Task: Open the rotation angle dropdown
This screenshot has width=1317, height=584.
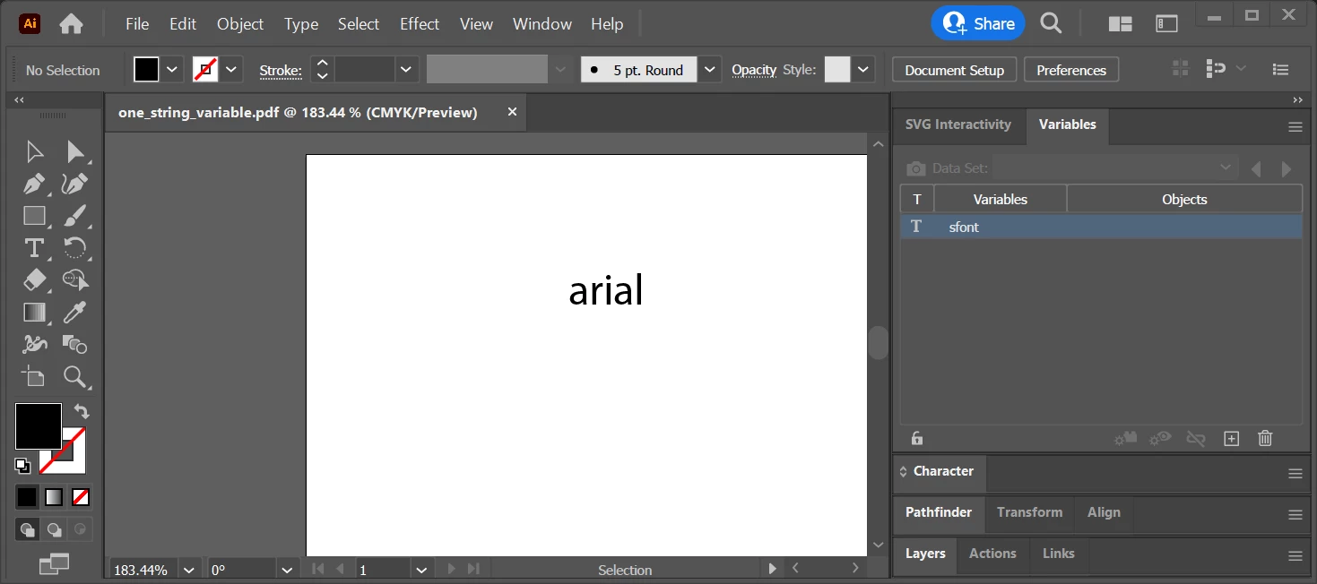Action: (x=287, y=570)
